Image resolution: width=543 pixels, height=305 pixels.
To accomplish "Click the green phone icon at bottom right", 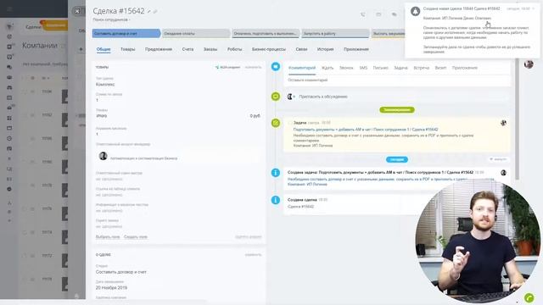I will tap(529, 297).
